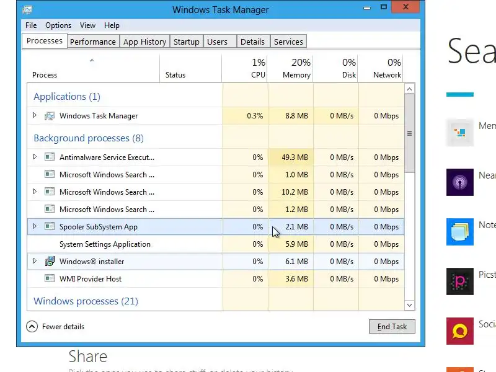This screenshot has height=372, width=496.
Task: Click the Fewer details link
Action: 63,327
